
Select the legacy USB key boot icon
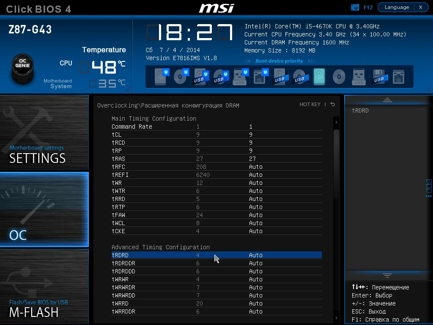(x=359, y=77)
